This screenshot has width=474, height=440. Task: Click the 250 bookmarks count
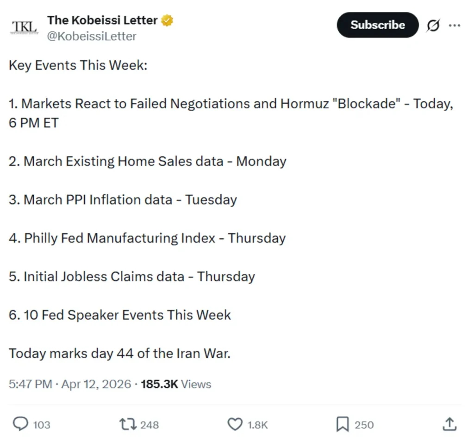[363, 424]
